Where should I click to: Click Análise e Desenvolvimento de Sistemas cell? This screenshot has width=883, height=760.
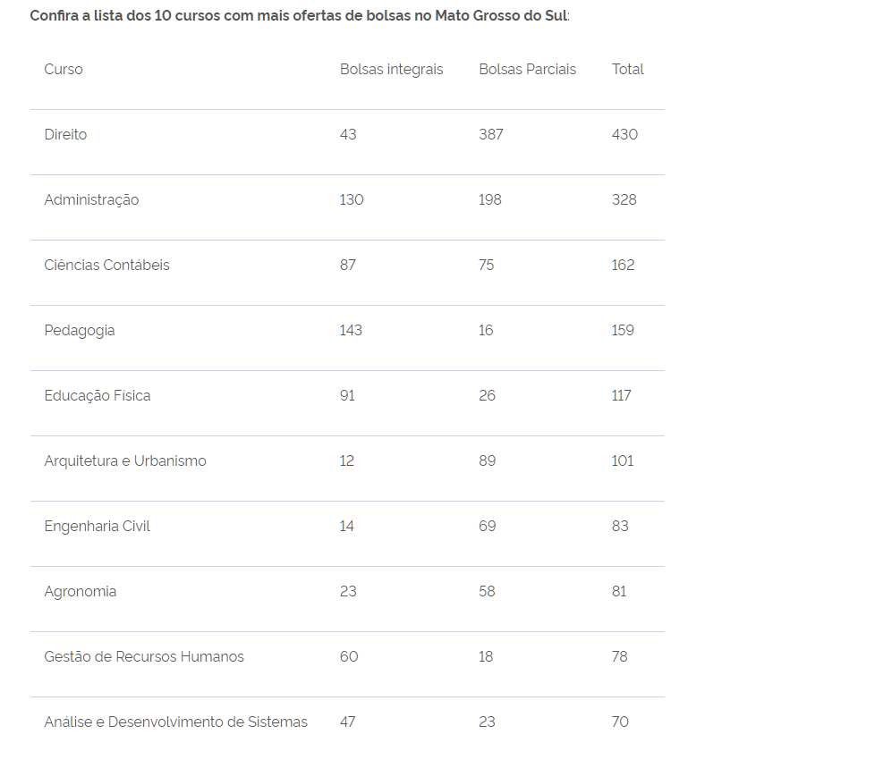click(175, 722)
